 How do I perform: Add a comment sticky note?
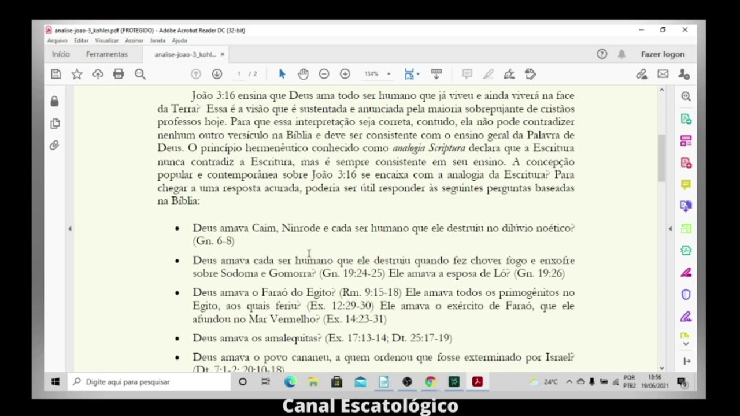click(467, 74)
